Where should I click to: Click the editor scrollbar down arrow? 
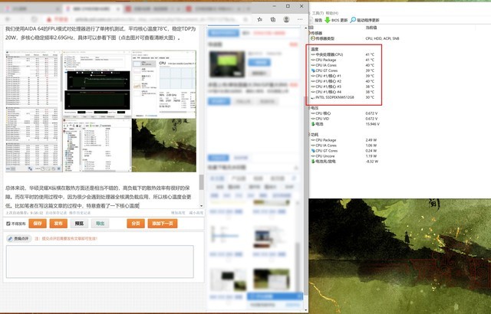point(201,206)
